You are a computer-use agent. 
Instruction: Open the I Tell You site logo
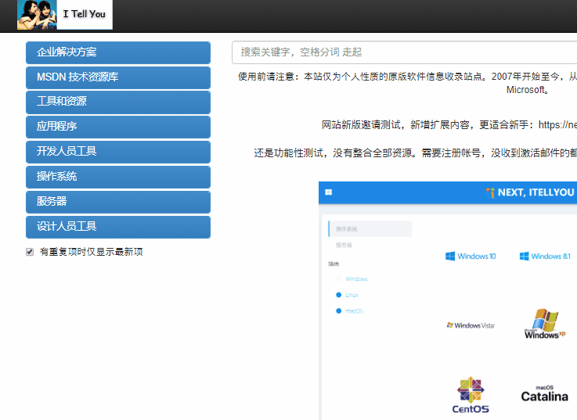tap(65, 15)
